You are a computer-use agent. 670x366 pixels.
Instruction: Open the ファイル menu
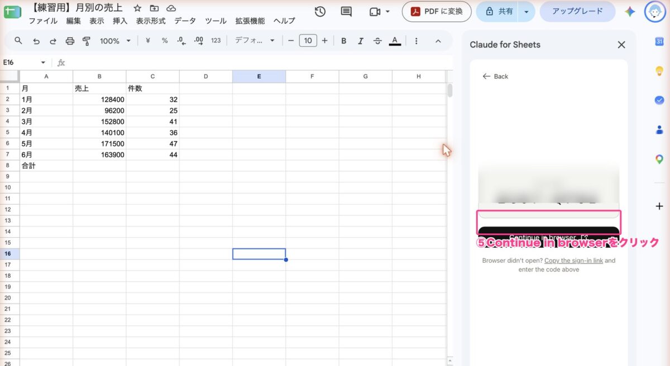[x=43, y=21]
